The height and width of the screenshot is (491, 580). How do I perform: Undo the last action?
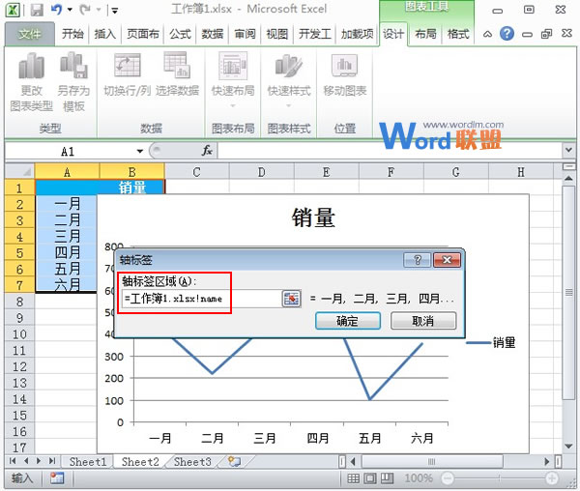coord(56,10)
